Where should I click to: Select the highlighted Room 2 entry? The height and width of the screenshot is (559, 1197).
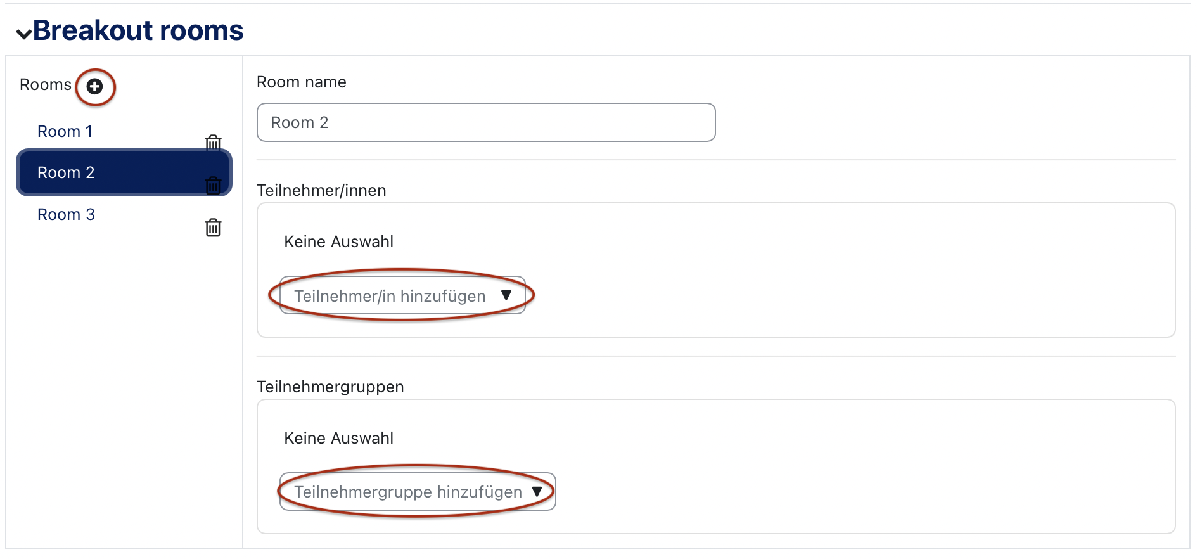66,172
